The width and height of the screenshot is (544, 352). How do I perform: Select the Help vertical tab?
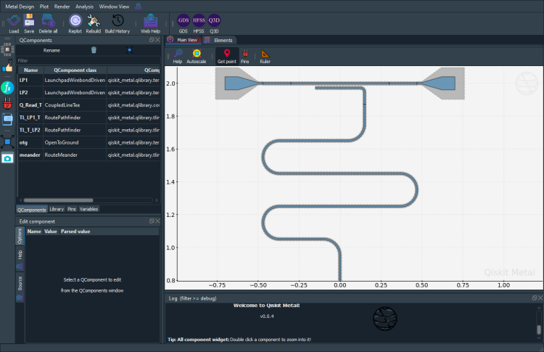coord(20,258)
